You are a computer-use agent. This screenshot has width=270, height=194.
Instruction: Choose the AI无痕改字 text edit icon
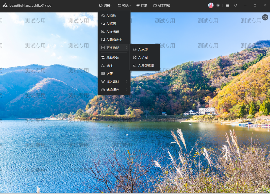coord(103,40)
